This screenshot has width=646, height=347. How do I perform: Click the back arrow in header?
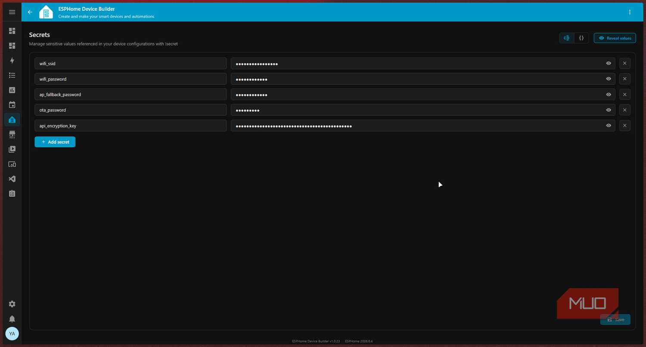tap(30, 12)
